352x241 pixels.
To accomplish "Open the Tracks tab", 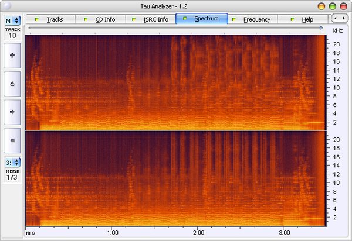I will pos(50,19).
